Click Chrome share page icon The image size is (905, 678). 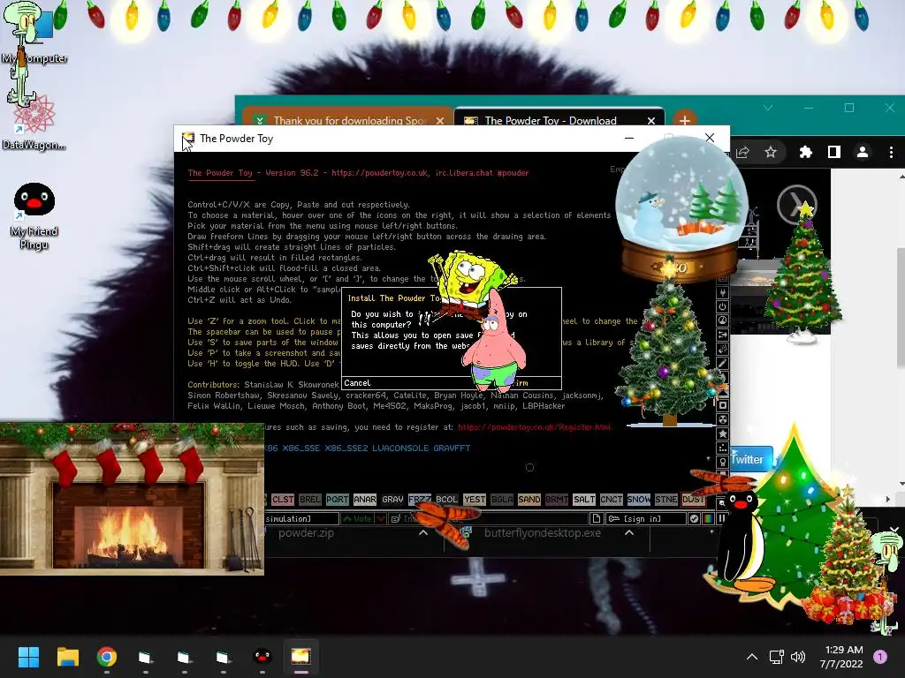742,152
